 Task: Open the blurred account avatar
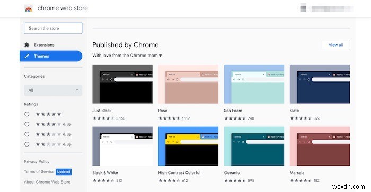pos(303,8)
